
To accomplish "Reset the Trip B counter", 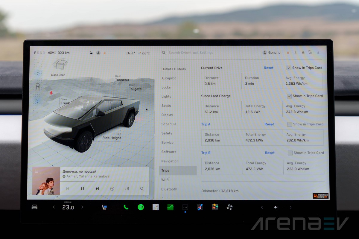I will point(269,153).
